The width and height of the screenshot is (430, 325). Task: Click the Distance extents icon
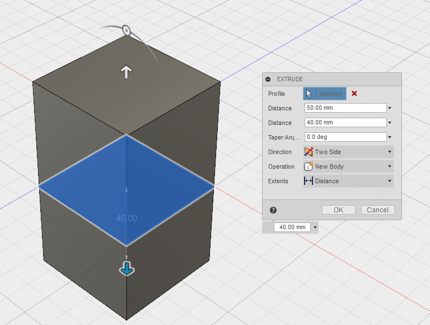(x=309, y=181)
